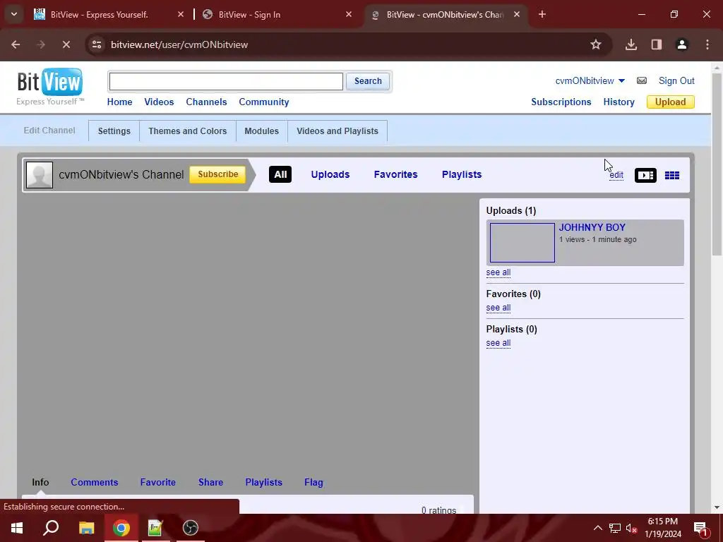This screenshot has width=723, height=542.
Task: Open the Community nav link
Action: [x=264, y=102]
